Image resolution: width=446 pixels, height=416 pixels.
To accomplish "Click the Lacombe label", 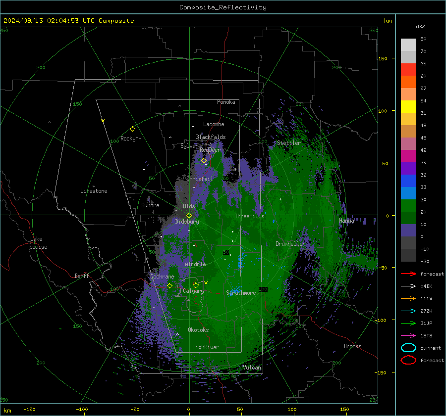I will (x=214, y=124).
